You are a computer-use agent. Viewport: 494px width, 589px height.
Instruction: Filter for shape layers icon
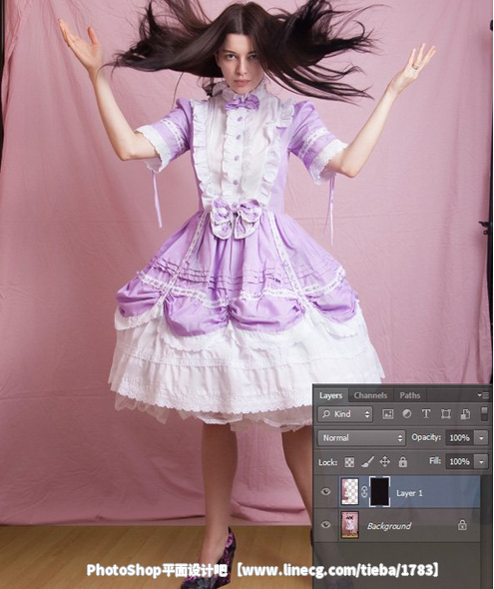445,414
